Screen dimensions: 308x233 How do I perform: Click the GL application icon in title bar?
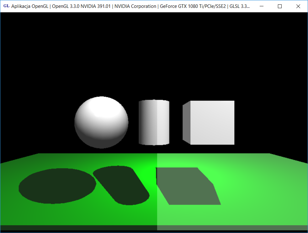6,6
